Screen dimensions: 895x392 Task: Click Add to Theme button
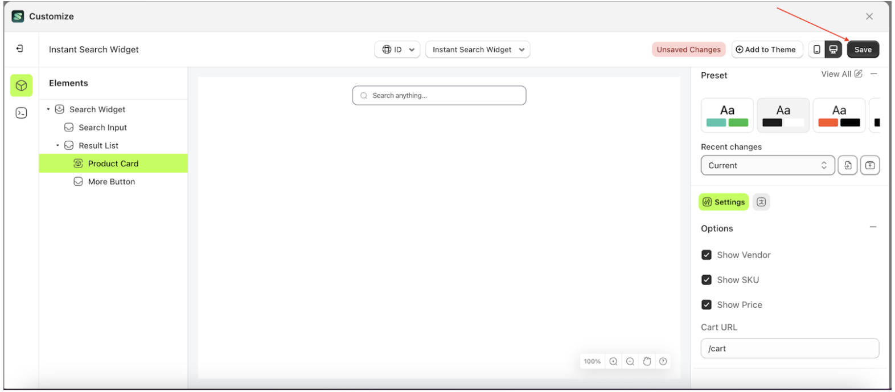click(x=766, y=50)
